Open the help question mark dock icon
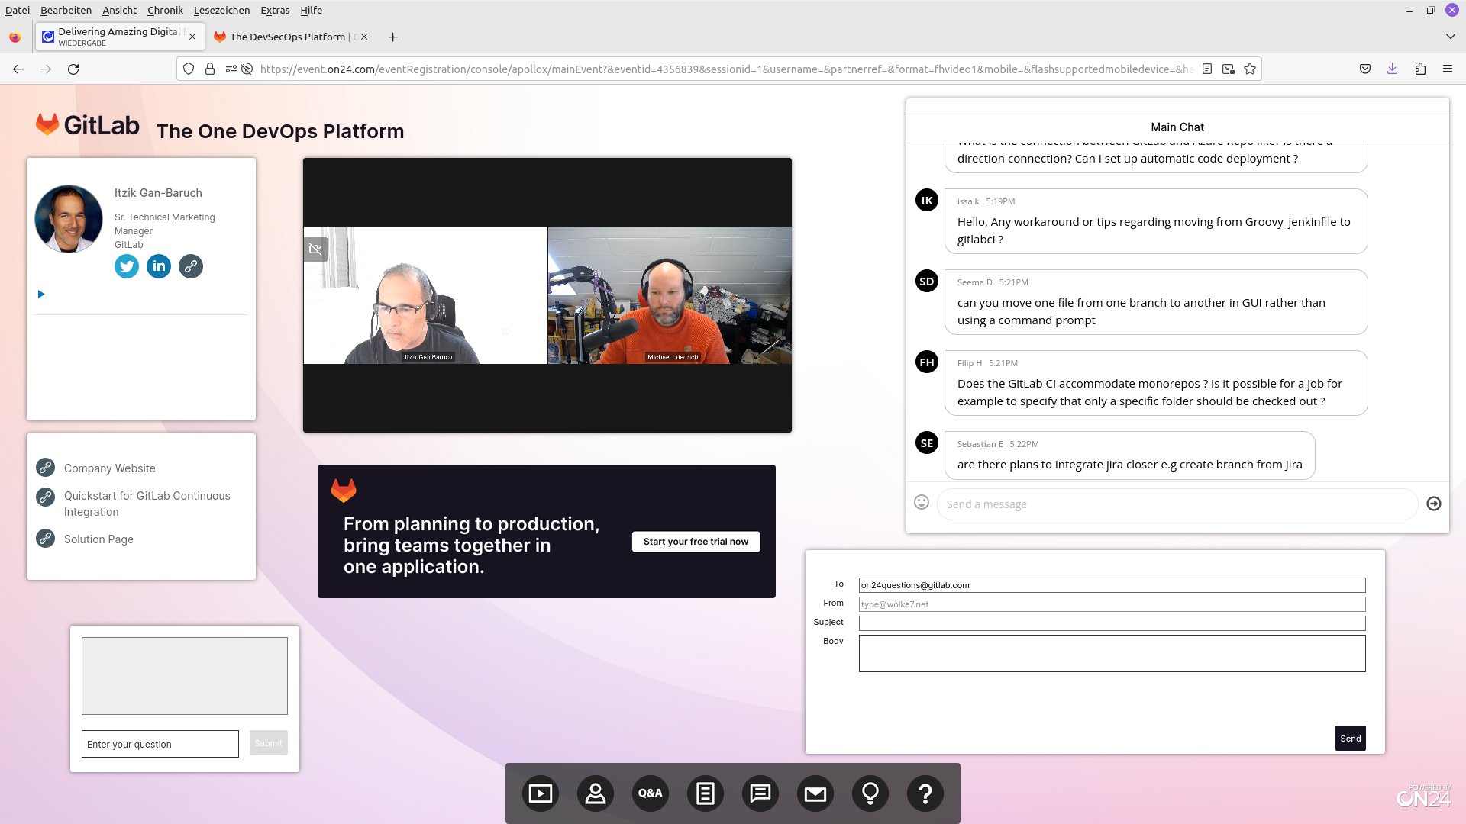 925,793
